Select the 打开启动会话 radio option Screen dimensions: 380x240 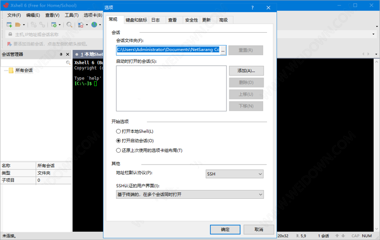pyautogui.click(x=119, y=141)
